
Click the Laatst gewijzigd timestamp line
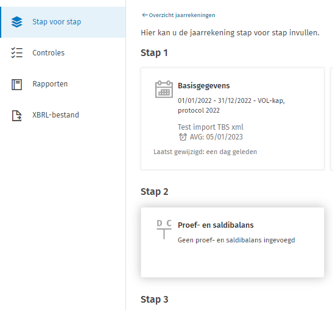205,152
